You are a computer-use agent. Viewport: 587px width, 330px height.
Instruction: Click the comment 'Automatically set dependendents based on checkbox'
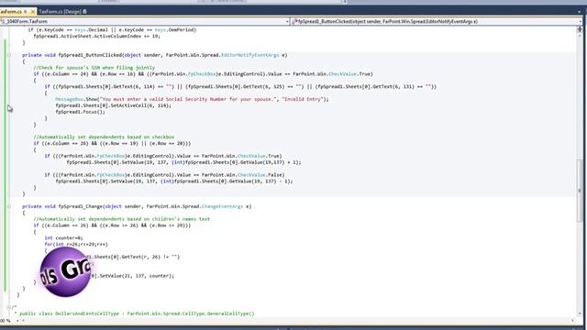coord(104,137)
